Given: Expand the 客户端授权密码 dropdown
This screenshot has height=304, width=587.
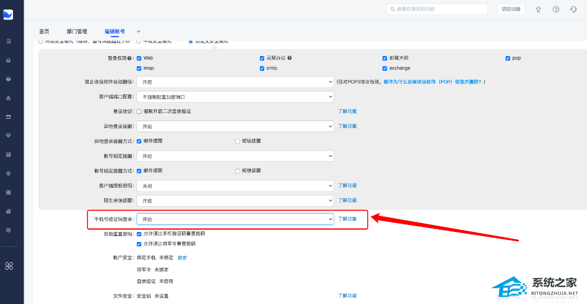Looking at the screenshot, I should pyautogui.click(x=235, y=185).
